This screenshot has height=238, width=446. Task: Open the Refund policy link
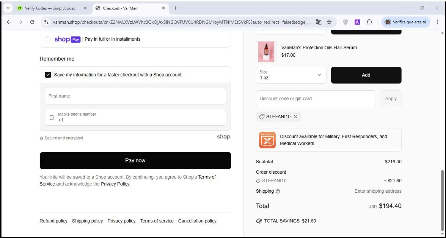point(54,221)
